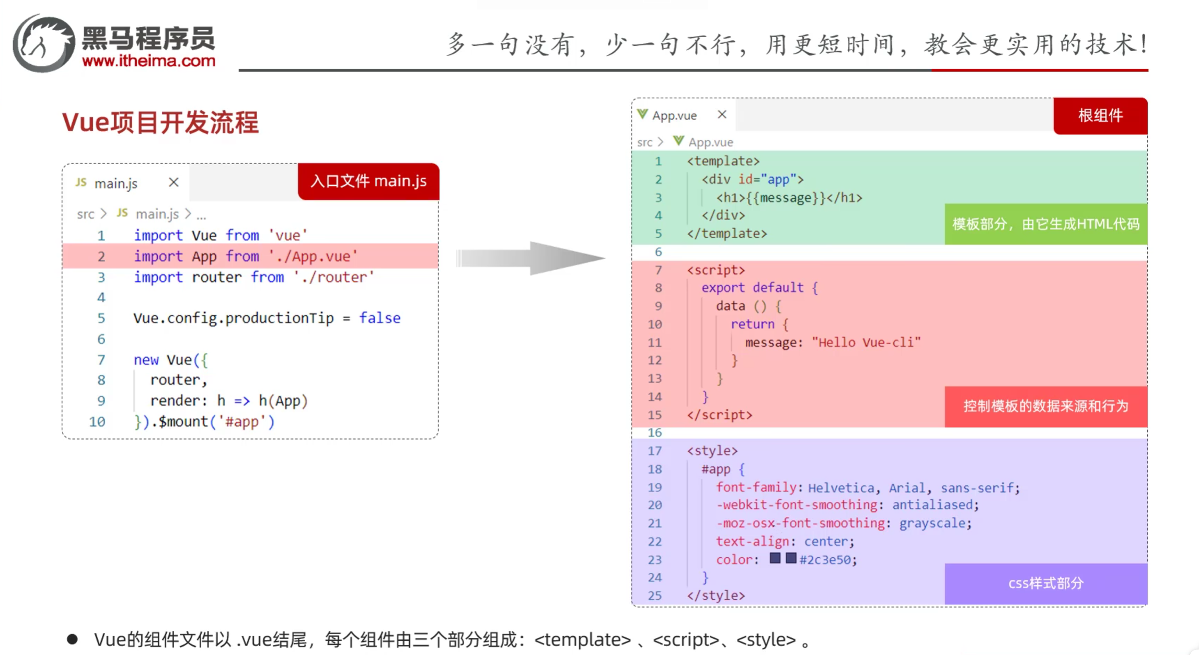The width and height of the screenshot is (1199, 655).
Task: Click the JS icon on main.js tab
Action: point(81,182)
